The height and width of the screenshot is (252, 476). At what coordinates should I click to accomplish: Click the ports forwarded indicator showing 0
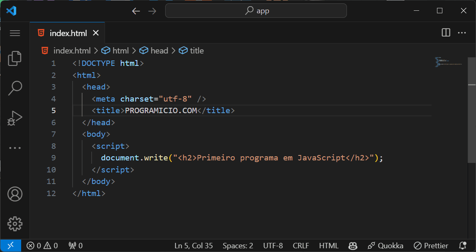76,246
